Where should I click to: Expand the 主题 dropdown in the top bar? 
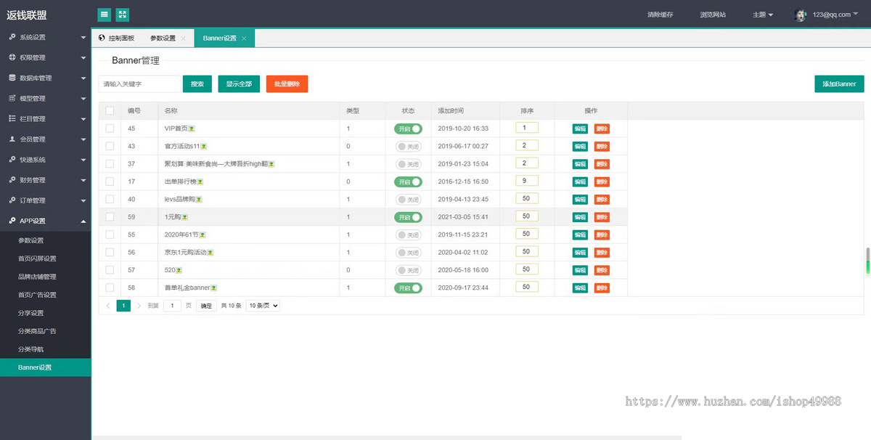pos(762,14)
